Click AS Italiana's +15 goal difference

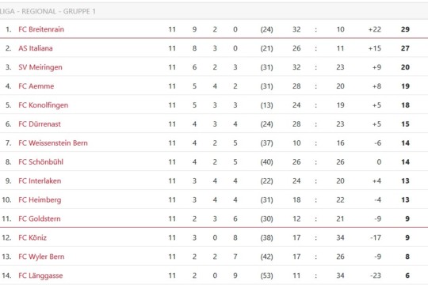[x=375, y=48]
